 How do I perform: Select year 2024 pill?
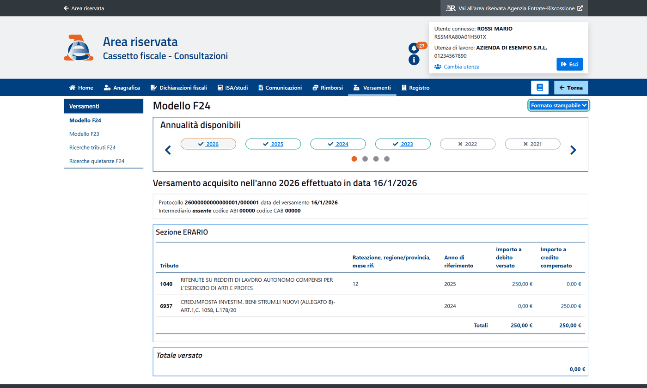point(338,144)
